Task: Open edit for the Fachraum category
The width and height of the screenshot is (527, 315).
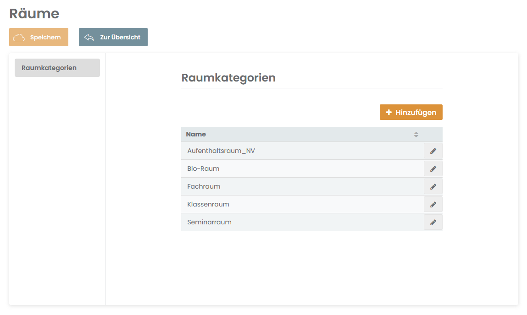Action: coord(433,186)
